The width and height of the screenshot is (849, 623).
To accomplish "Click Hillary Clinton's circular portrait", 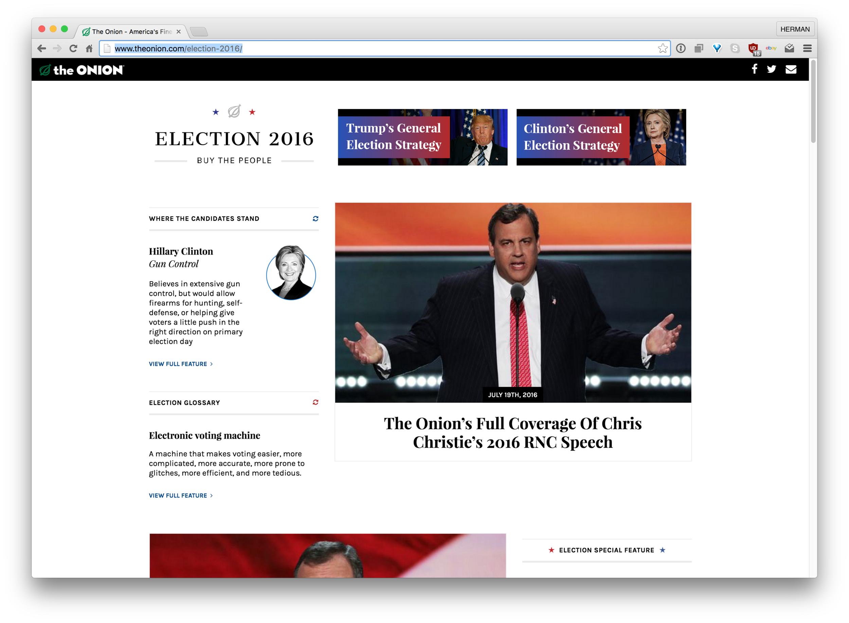I will (x=291, y=273).
